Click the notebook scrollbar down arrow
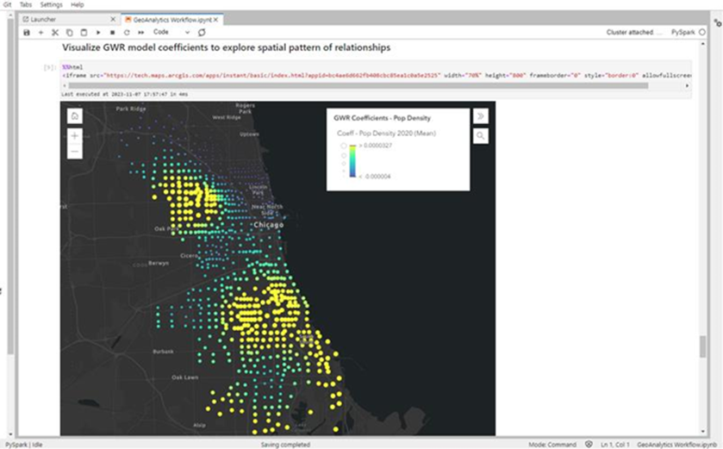Viewport: 723px width, 449px height. click(x=702, y=432)
